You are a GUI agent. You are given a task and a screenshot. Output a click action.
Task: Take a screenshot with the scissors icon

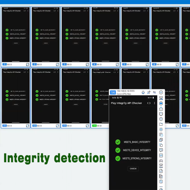point(161,98)
